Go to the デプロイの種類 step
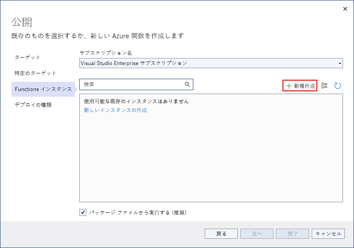 coord(33,105)
